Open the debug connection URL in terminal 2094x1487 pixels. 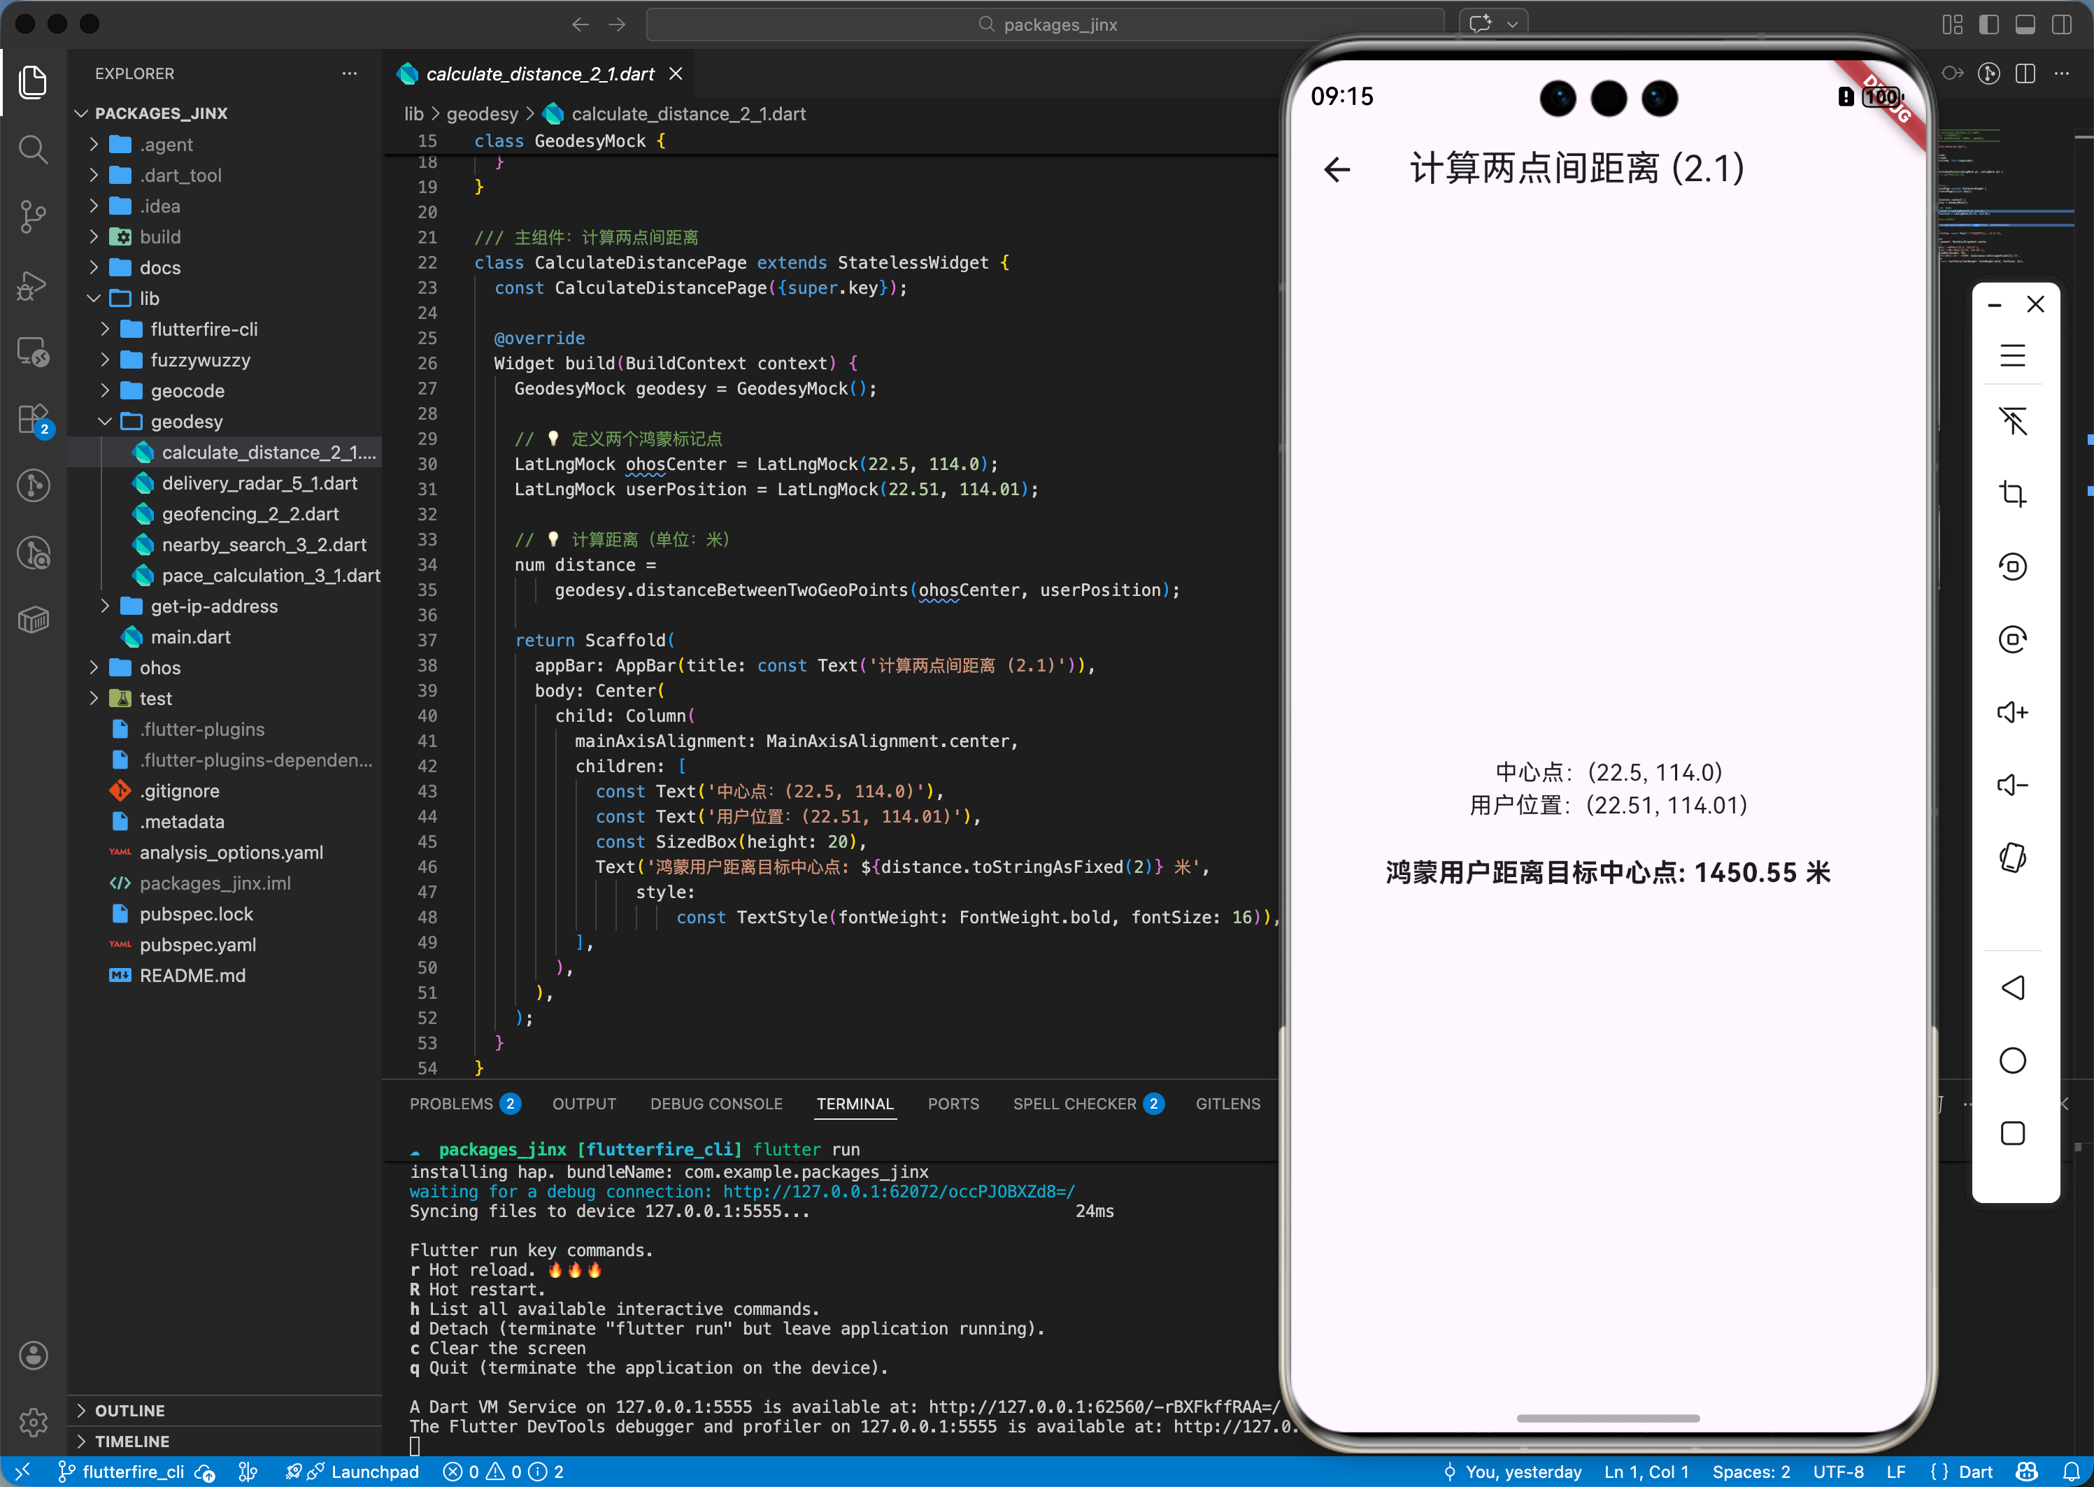tap(898, 1191)
